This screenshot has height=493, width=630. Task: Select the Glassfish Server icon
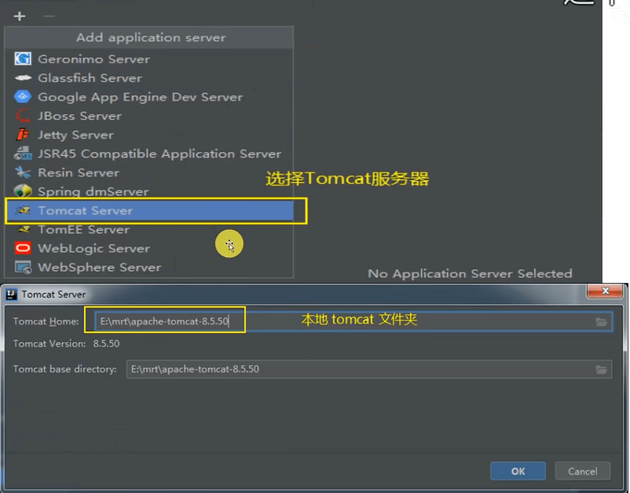pyautogui.click(x=23, y=78)
